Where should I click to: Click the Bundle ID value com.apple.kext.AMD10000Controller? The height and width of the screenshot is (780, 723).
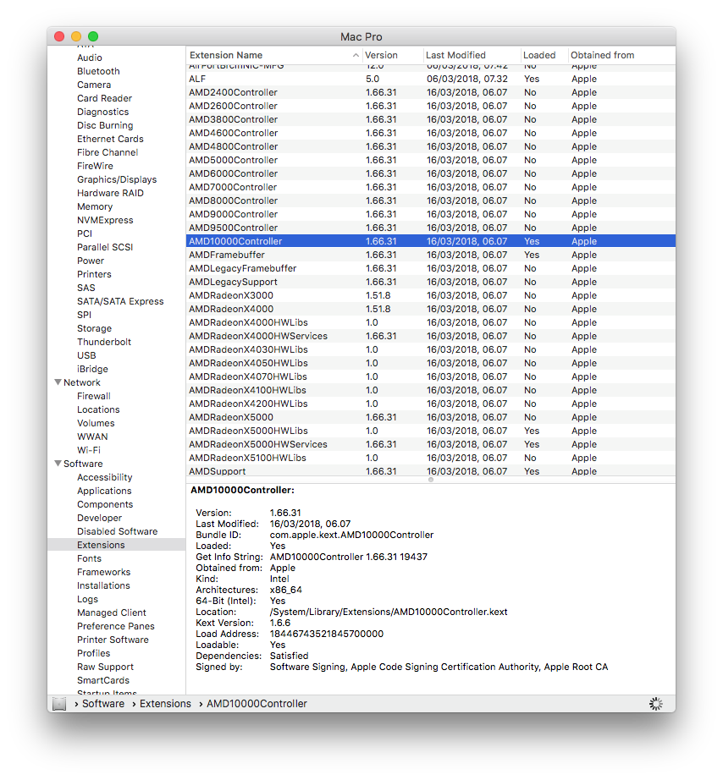[x=351, y=535]
